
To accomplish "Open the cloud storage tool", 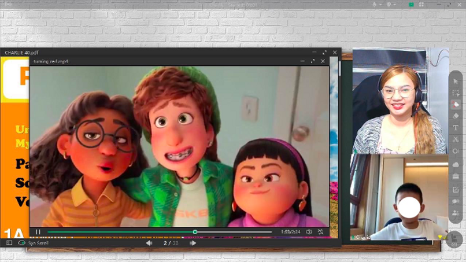I will pyautogui.click(x=456, y=165).
